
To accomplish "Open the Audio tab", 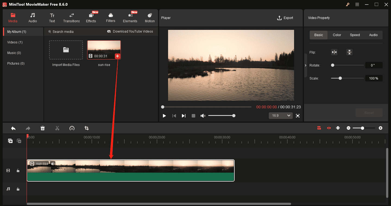I will coord(33,18).
